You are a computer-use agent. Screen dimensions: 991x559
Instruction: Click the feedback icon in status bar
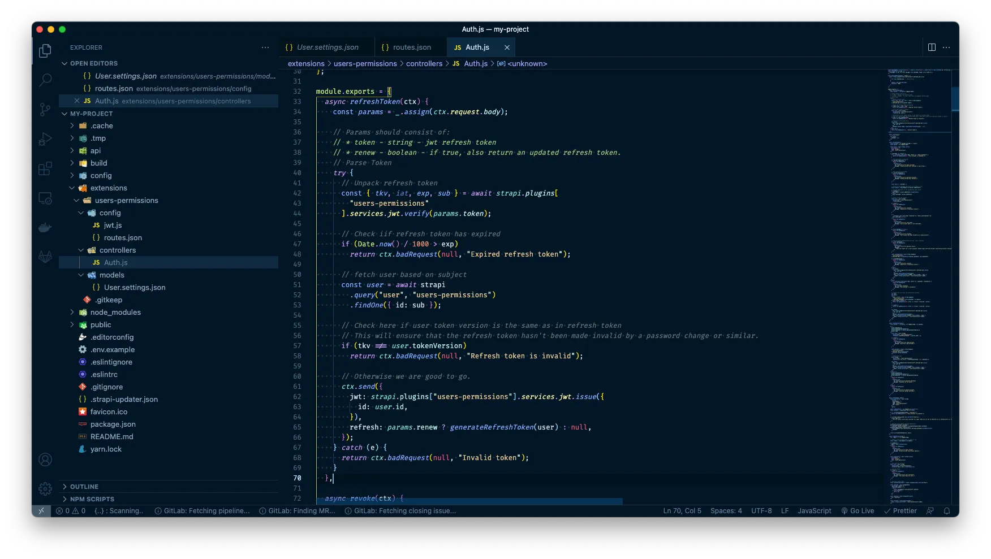pos(930,511)
